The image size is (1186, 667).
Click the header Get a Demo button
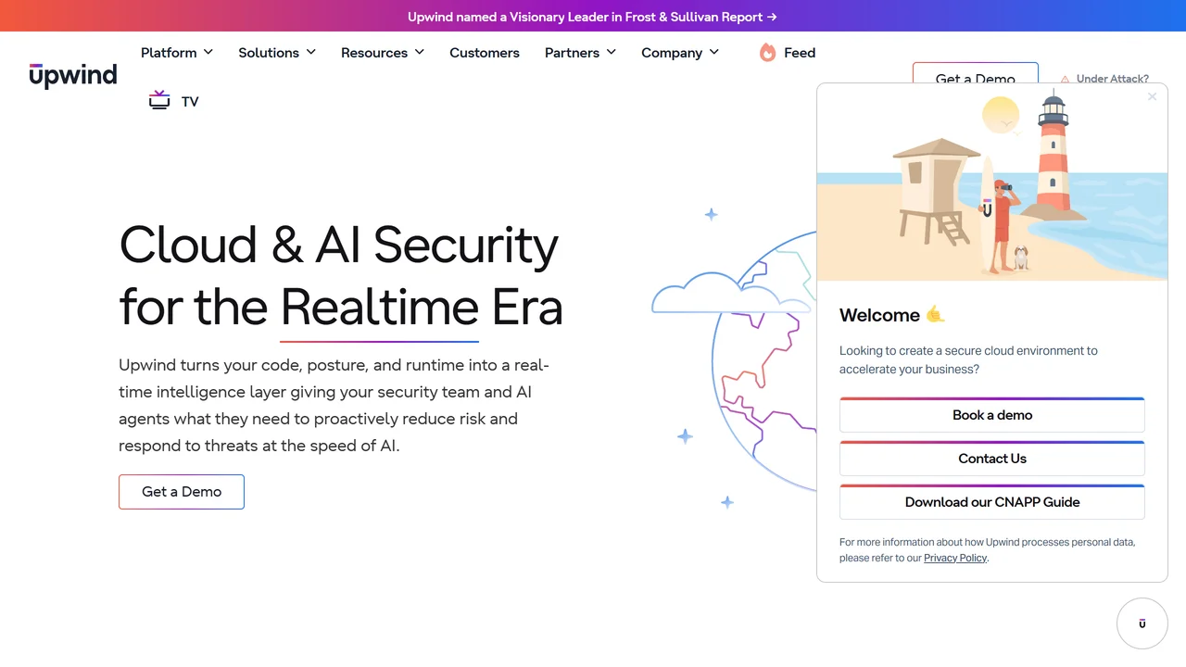976,74
